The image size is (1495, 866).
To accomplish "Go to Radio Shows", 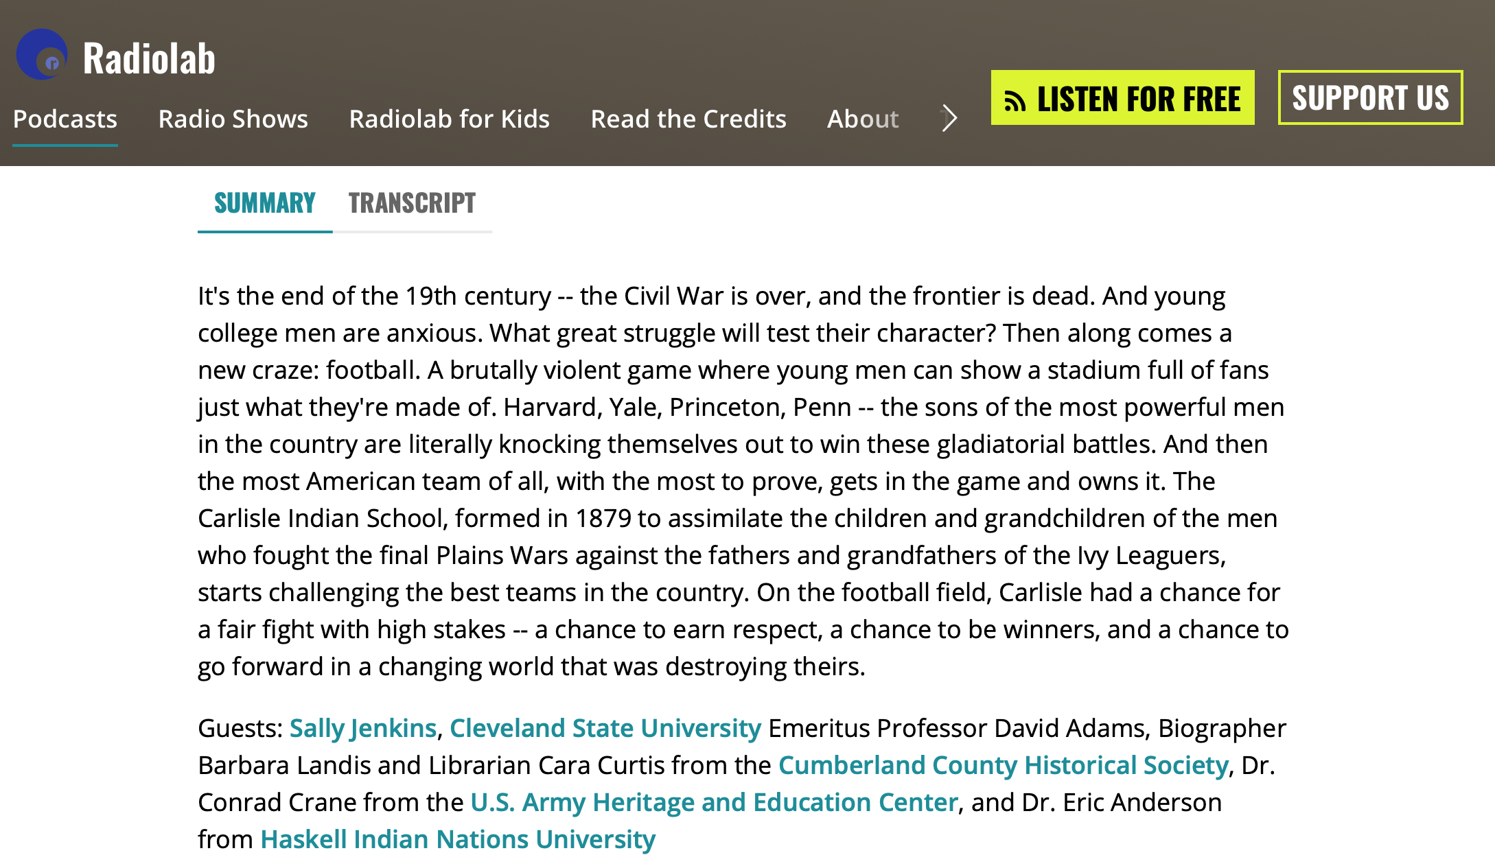I will [x=233, y=119].
